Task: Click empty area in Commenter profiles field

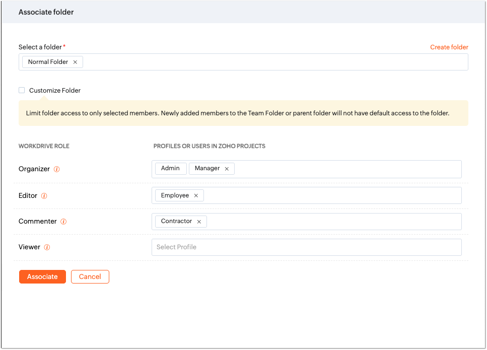Action: pyautogui.click(x=332, y=222)
